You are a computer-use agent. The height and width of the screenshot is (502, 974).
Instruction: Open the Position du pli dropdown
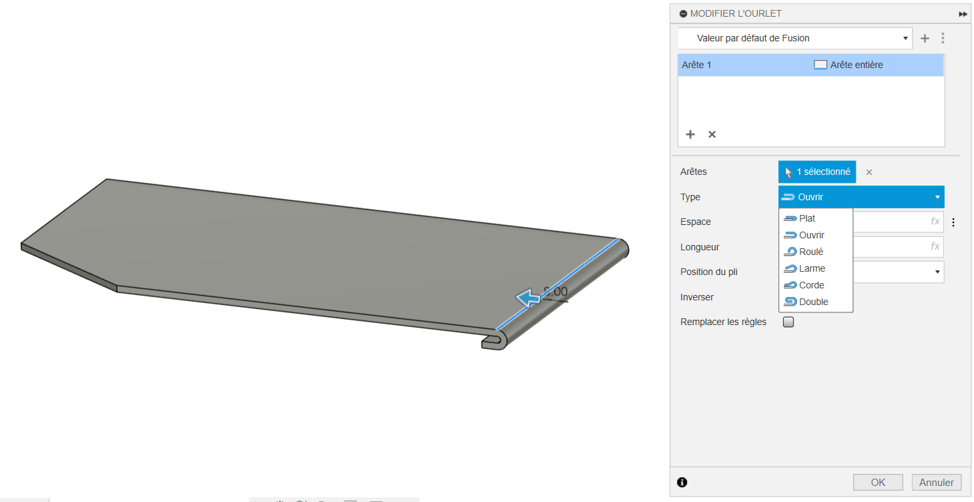pyautogui.click(x=937, y=272)
